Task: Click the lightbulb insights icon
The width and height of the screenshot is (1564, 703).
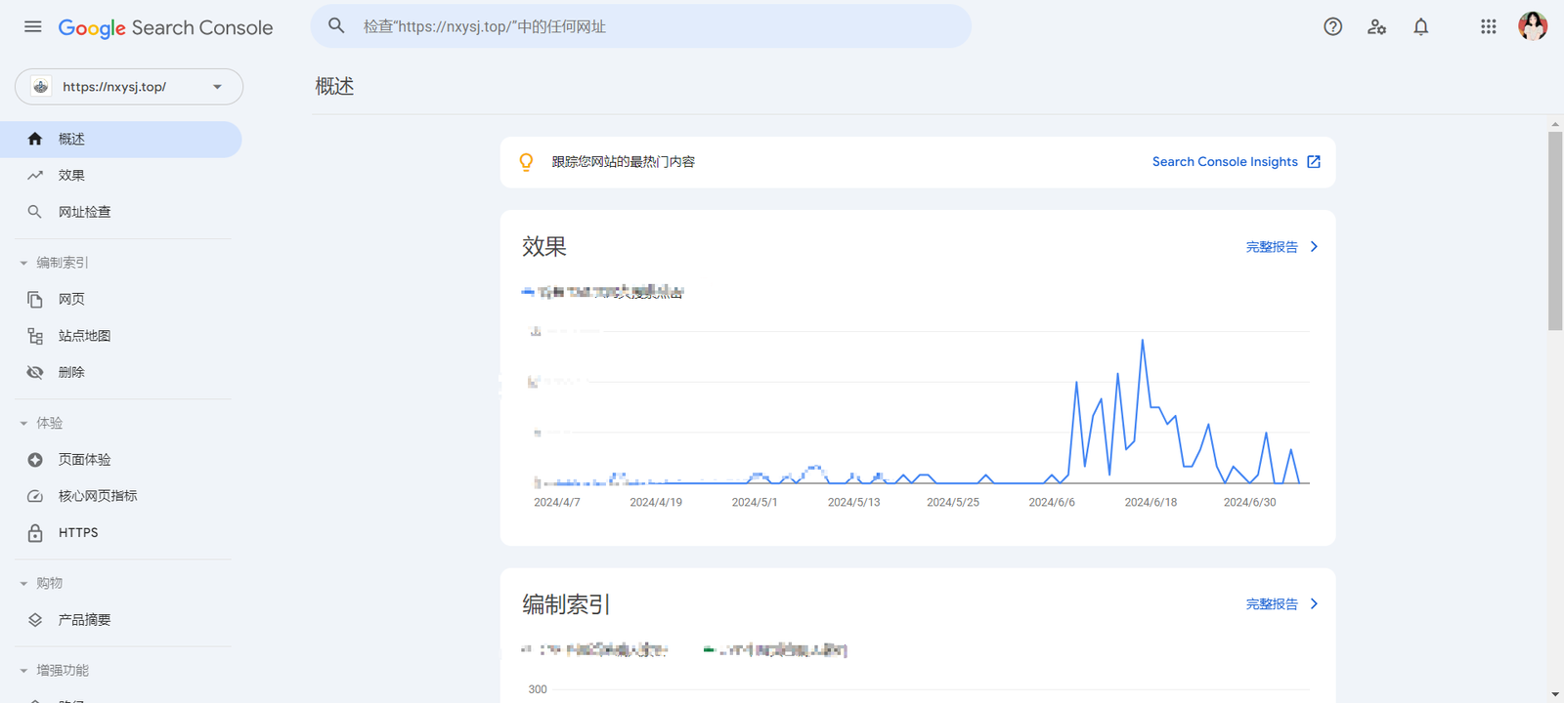Action: [526, 162]
